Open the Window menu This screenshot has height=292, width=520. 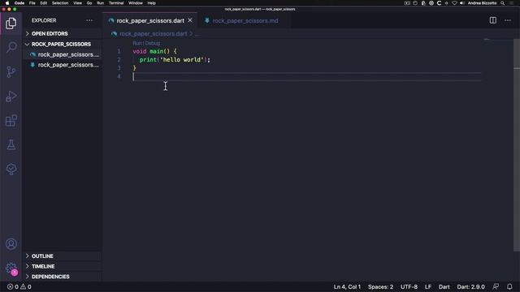(136, 3)
